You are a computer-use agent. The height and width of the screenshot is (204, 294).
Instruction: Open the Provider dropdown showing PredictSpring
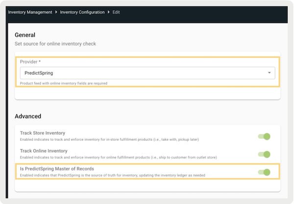pos(147,73)
